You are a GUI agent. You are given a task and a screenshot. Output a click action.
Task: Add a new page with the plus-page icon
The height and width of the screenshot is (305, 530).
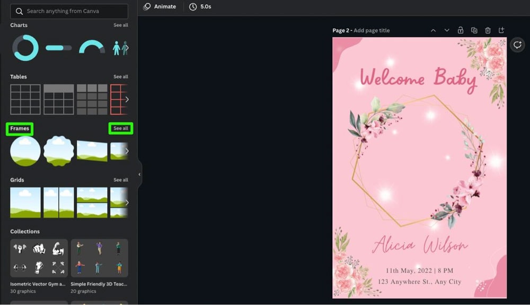pos(501,30)
